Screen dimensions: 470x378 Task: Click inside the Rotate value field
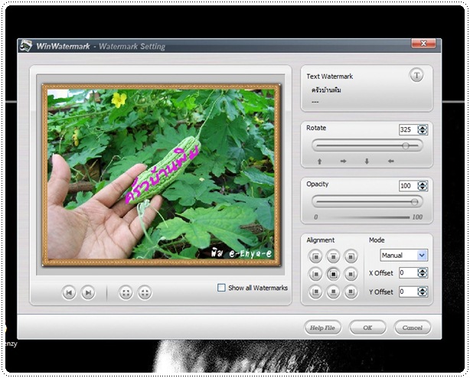click(408, 129)
